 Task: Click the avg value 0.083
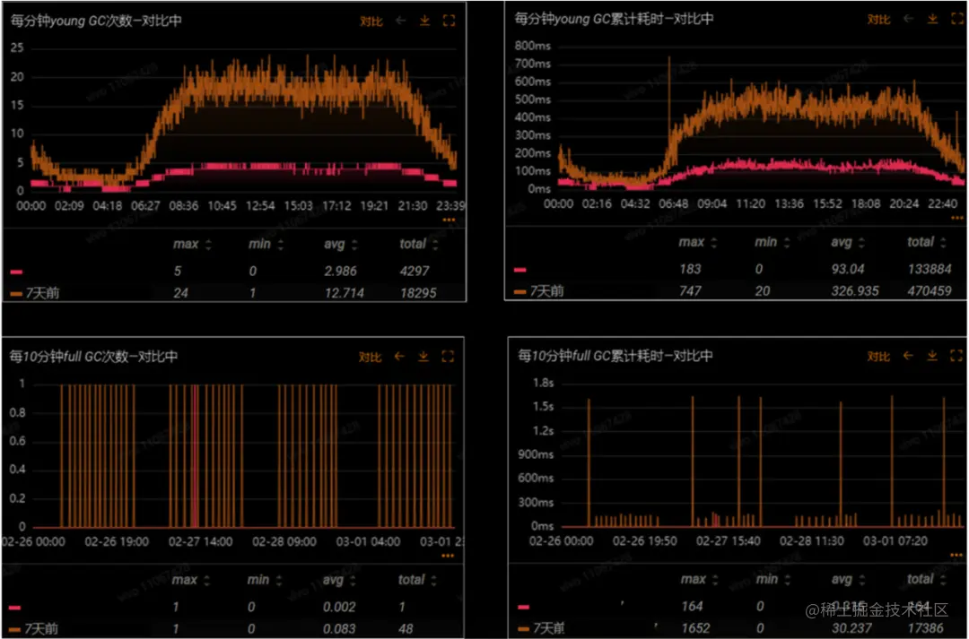point(339,628)
